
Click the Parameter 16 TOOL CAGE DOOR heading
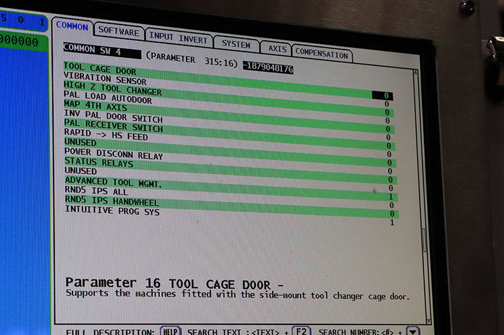[x=175, y=283]
